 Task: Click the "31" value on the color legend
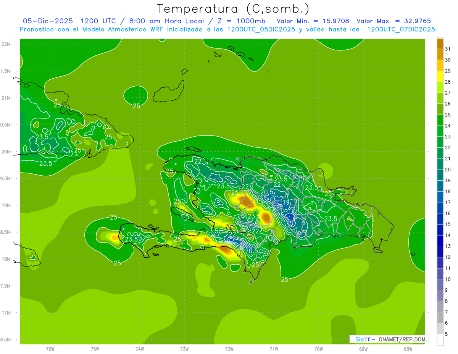[448, 49]
